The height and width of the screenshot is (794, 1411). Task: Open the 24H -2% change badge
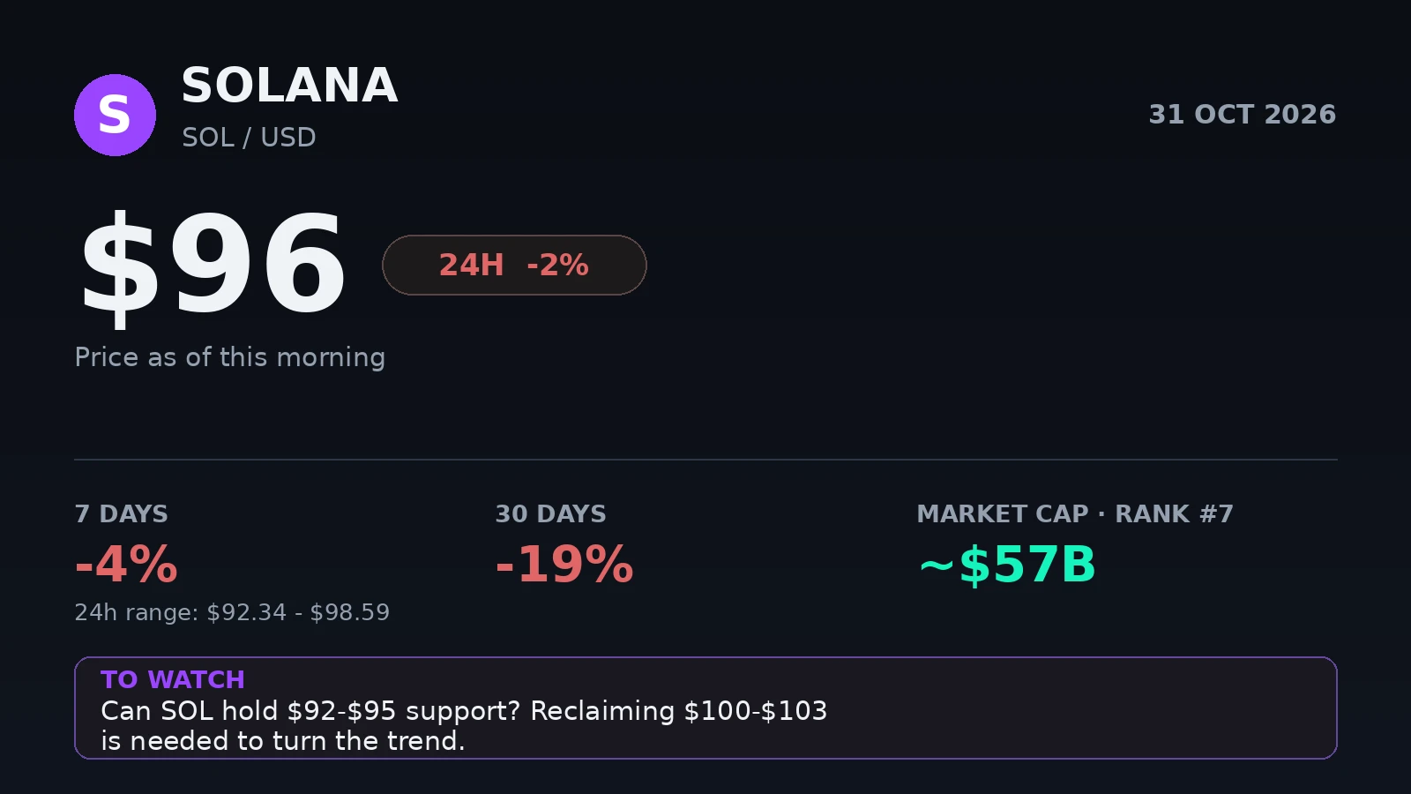(514, 265)
